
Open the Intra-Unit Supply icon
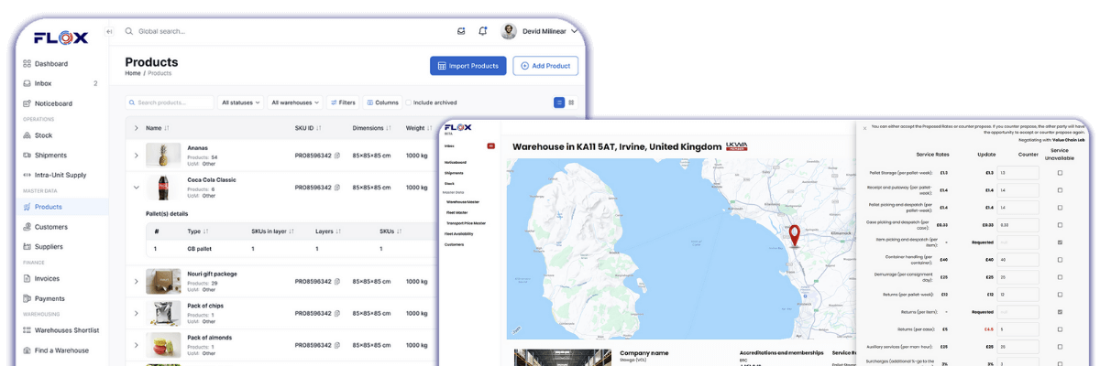[x=27, y=175]
